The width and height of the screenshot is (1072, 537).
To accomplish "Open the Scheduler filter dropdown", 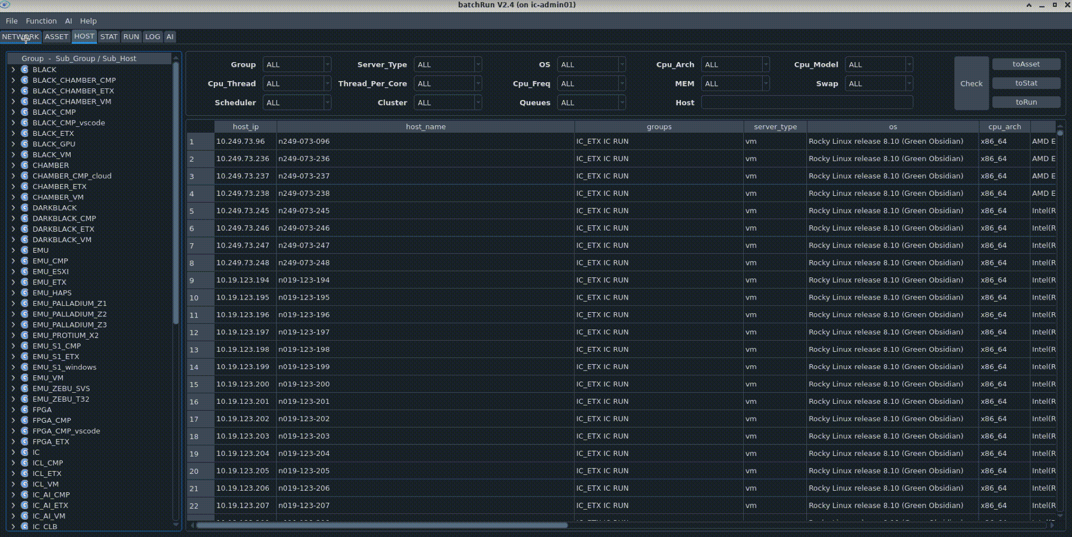I will tap(297, 103).
